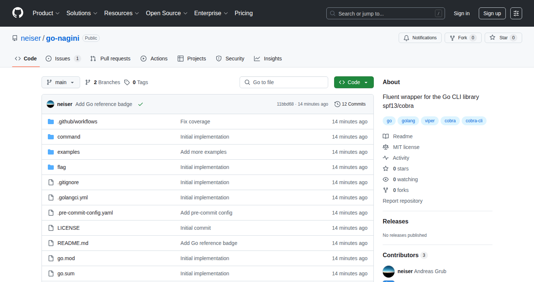Click the repository icon beside neiser

[x=15, y=38]
